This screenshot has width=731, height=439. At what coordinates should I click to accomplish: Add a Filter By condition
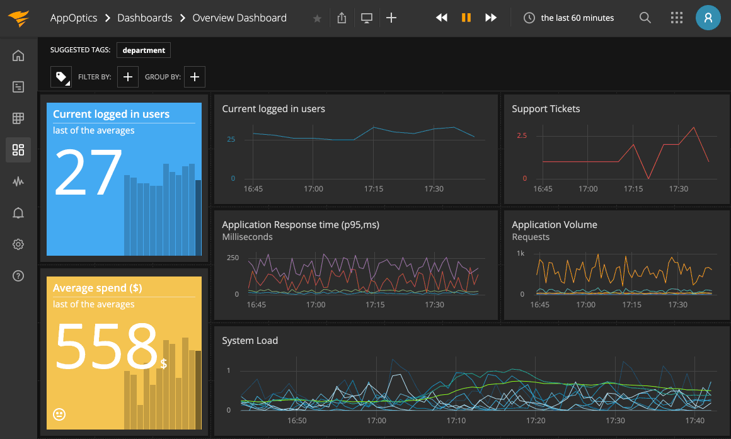[x=127, y=77]
